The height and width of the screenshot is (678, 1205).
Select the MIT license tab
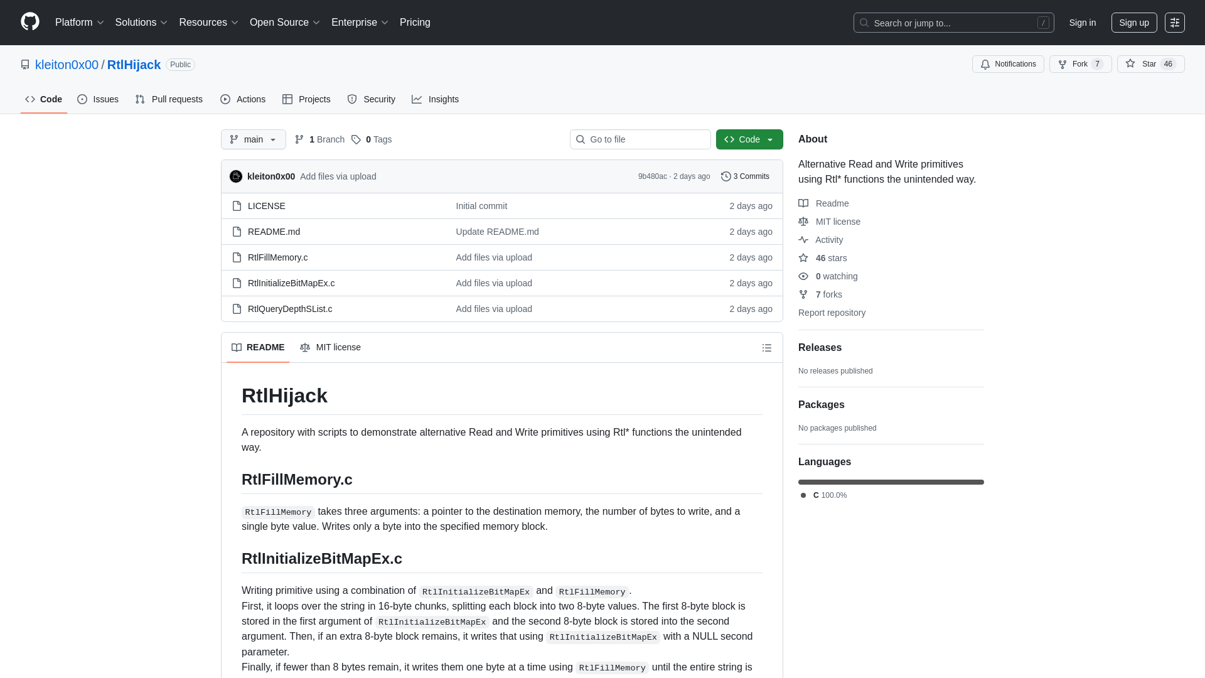330,347
